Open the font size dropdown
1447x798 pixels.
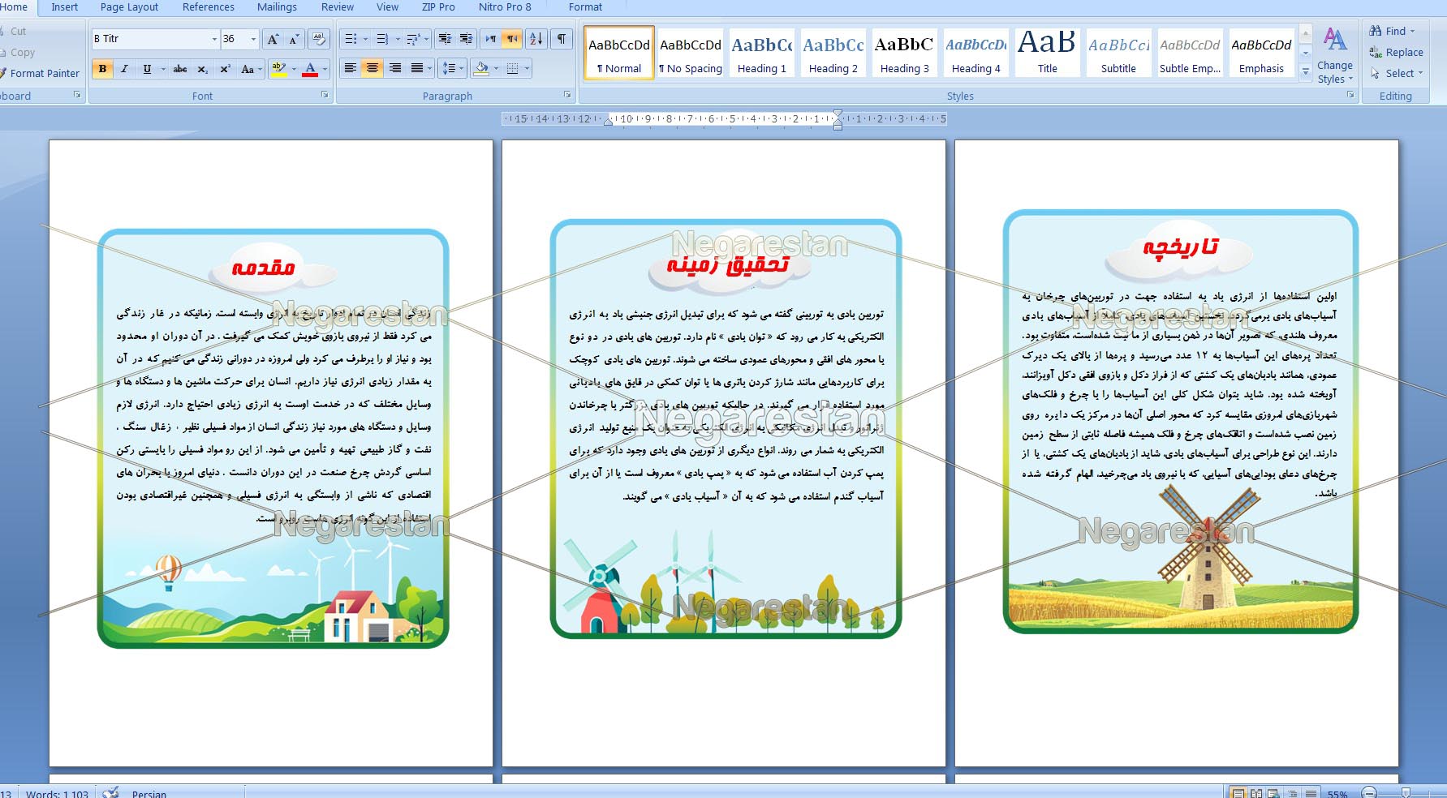pos(253,39)
